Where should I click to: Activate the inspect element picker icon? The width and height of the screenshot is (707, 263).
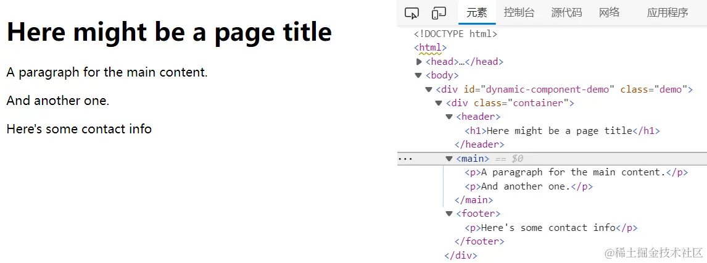411,13
